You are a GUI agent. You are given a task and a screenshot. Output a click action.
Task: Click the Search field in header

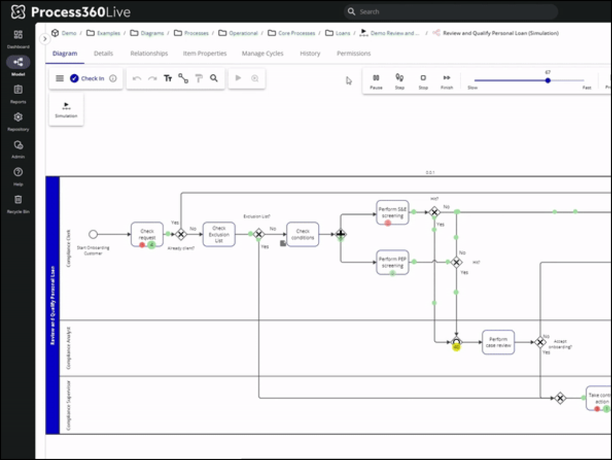451,12
